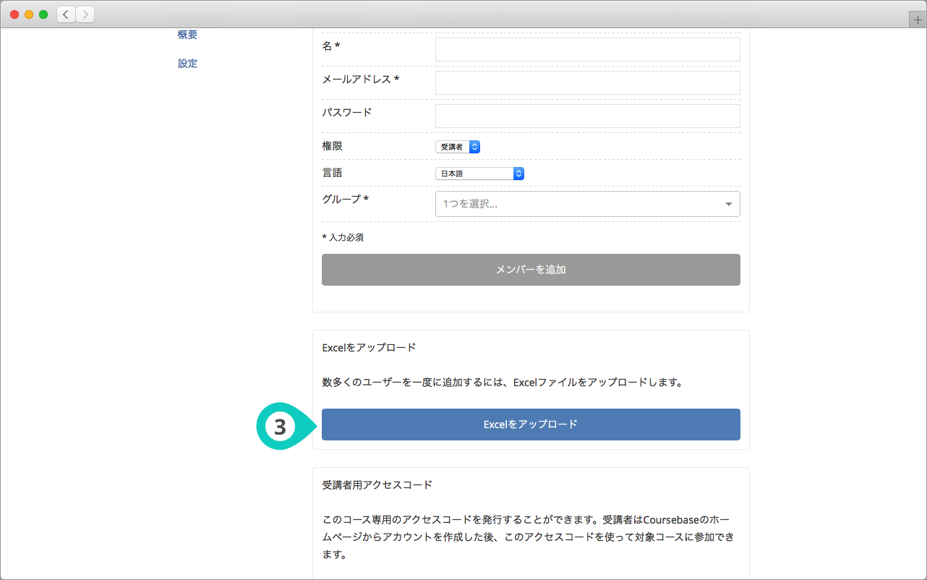Open 設定 in the sidebar
The width and height of the screenshot is (927, 580).
(x=187, y=64)
